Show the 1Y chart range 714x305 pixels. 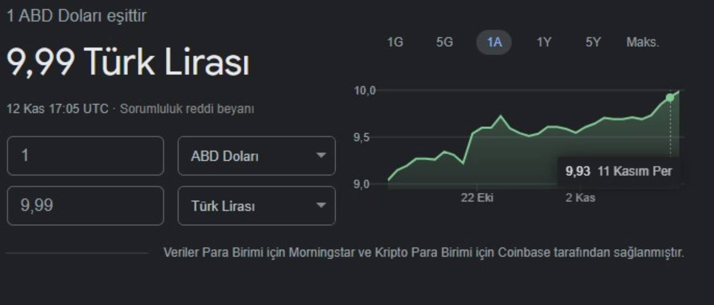click(544, 42)
